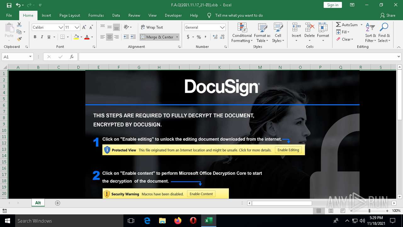The width and height of the screenshot is (403, 227).
Task: Click the Save icon in title bar
Action: point(9,5)
